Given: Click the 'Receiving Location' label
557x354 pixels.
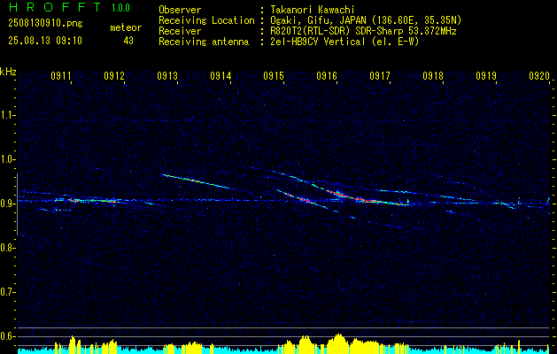Looking at the screenshot, I should (x=206, y=20).
